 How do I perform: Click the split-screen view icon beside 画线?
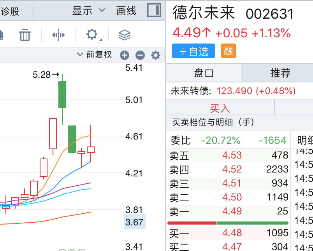pyautogui.click(x=154, y=10)
